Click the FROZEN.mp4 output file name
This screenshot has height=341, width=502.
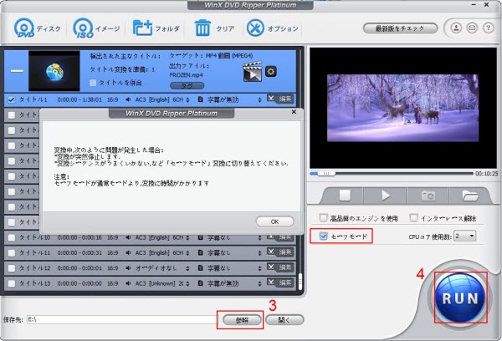(186, 75)
